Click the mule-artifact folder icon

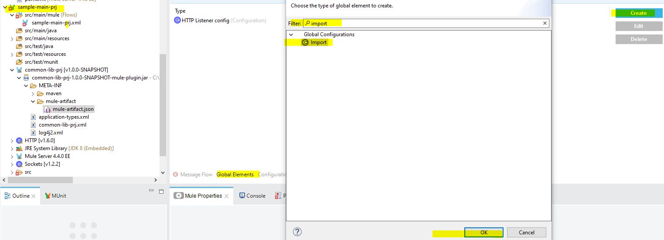pyautogui.click(x=40, y=101)
